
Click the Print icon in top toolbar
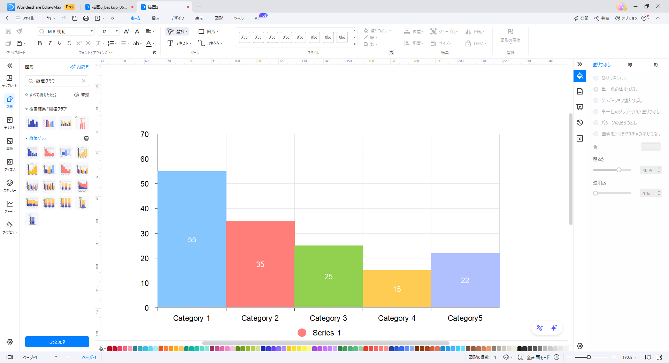[x=86, y=18]
